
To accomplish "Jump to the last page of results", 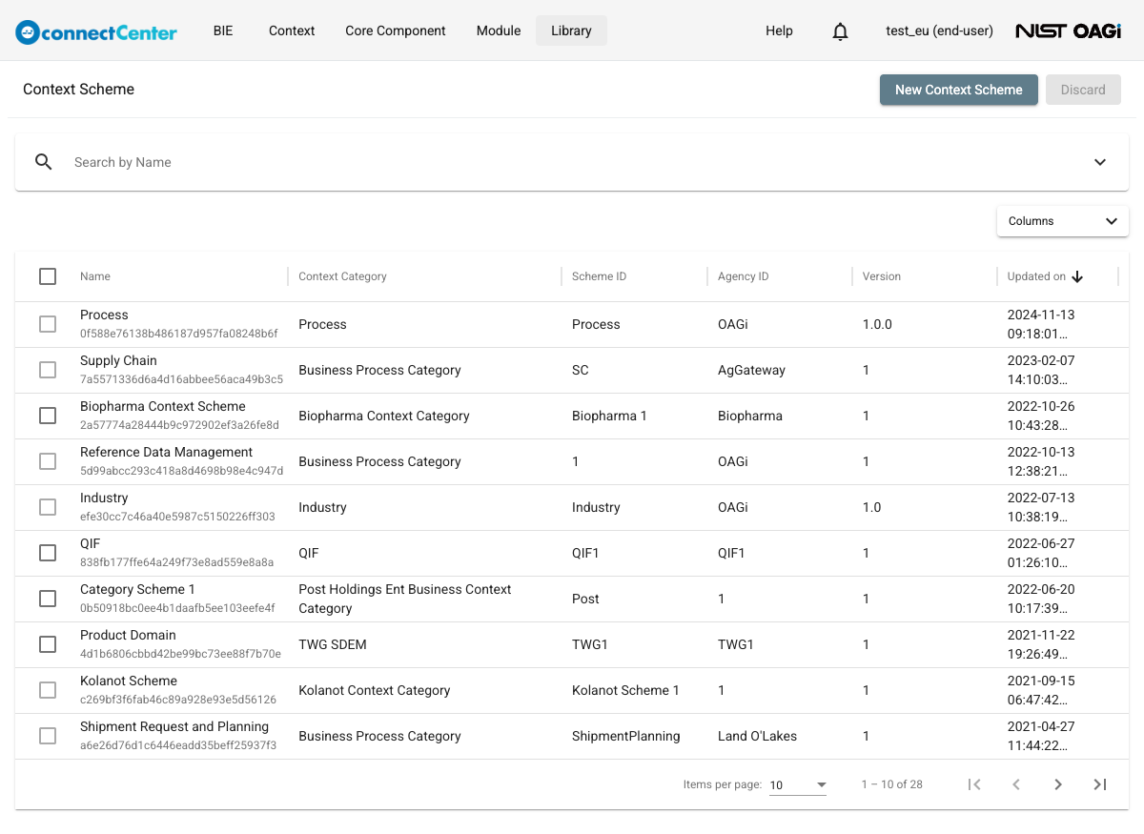I will (x=1100, y=784).
